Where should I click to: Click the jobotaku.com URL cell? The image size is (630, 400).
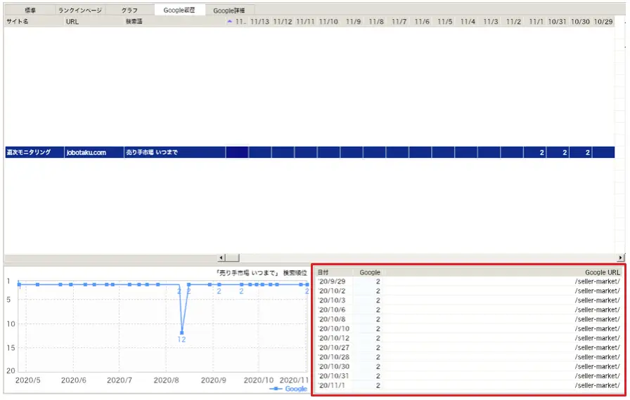(94, 152)
